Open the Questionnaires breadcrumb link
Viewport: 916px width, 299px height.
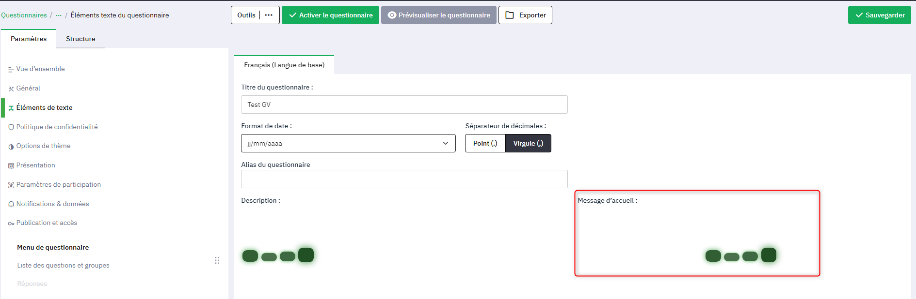(x=24, y=15)
